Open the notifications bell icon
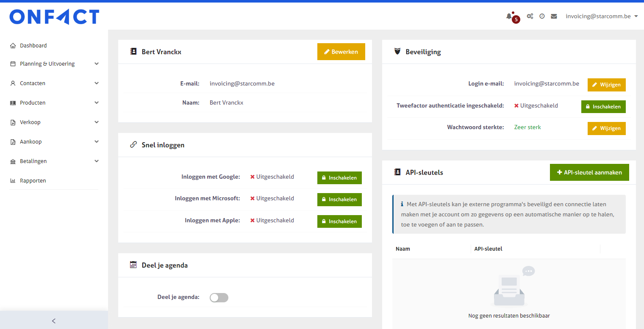Image resolution: width=644 pixels, height=329 pixels. pos(509,17)
